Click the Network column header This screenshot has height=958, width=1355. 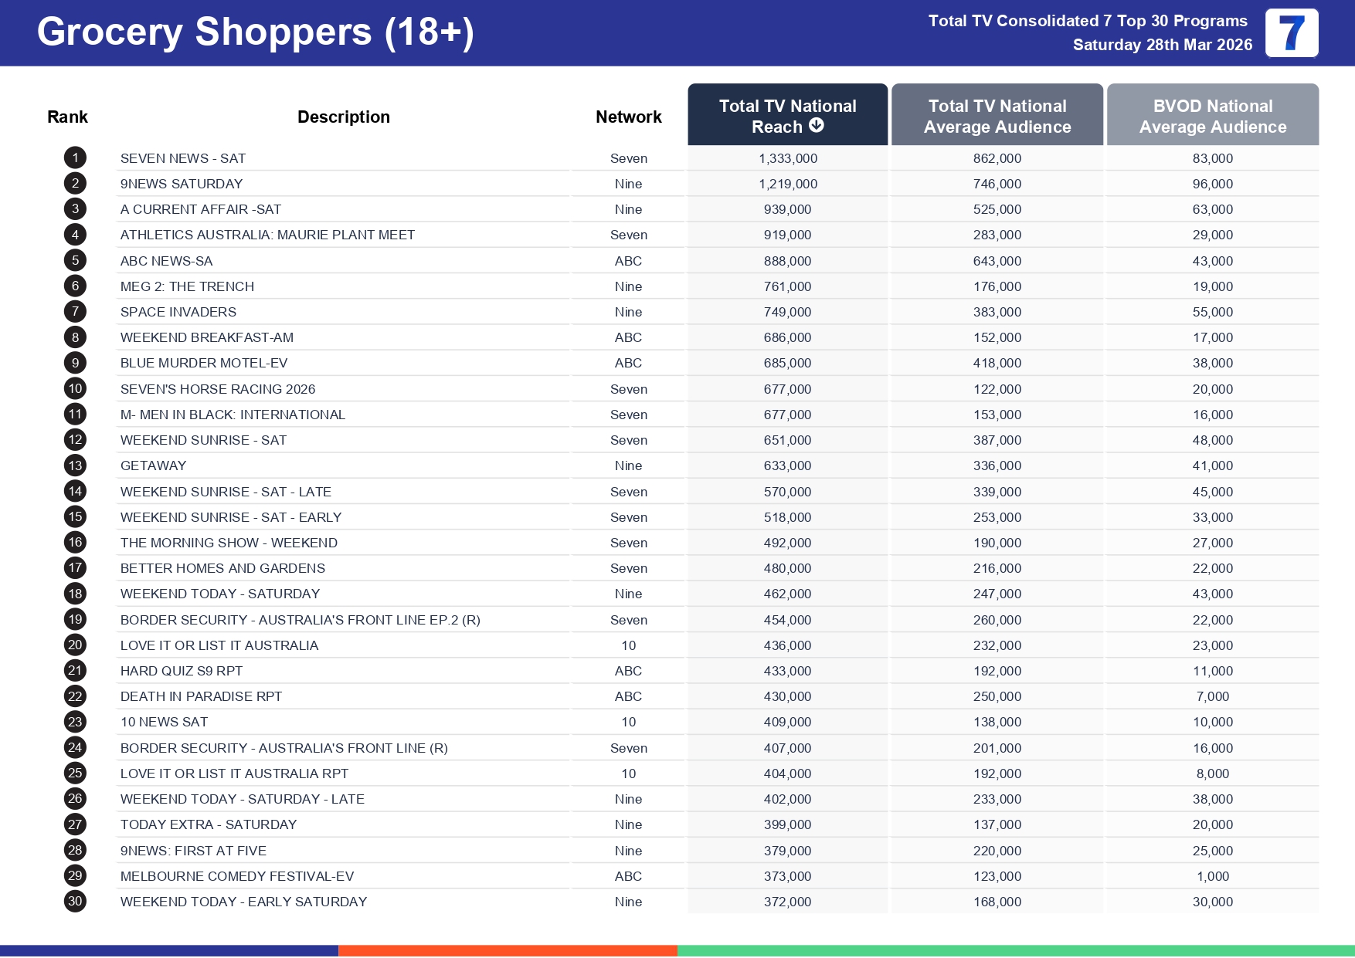628,117
